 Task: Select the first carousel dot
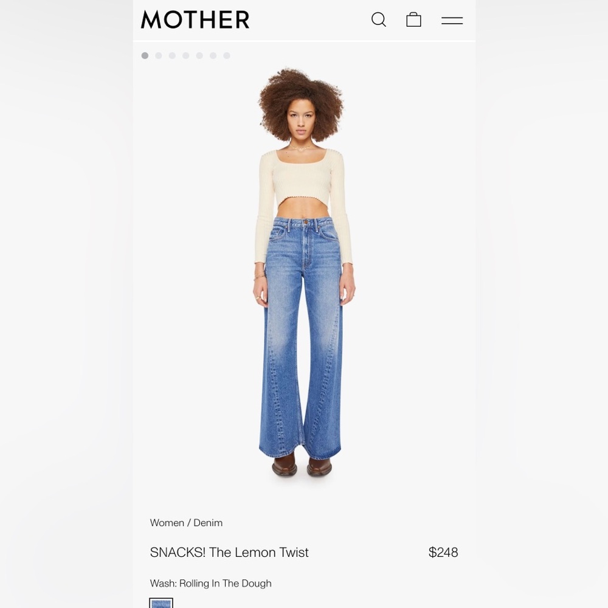coord(145,55)
